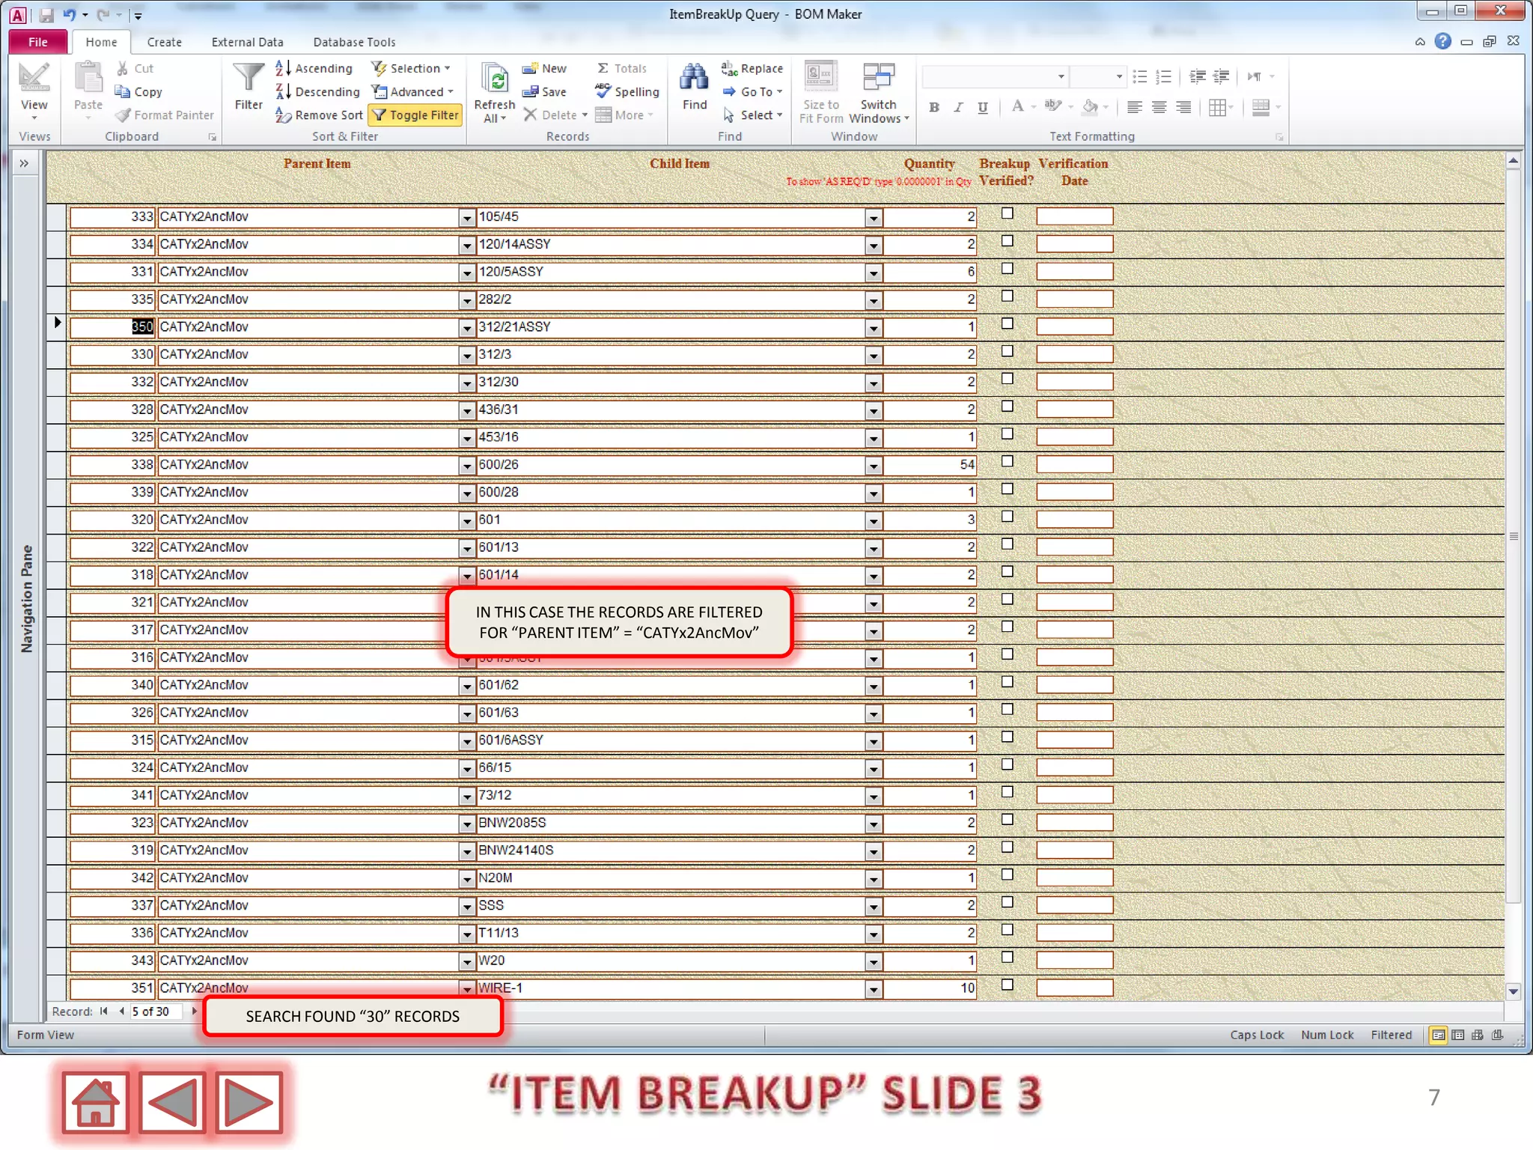Check Breakup Verified for 601/62 row
The width and height of the screenshot is (1533, 1150).
coord(1008,681)
